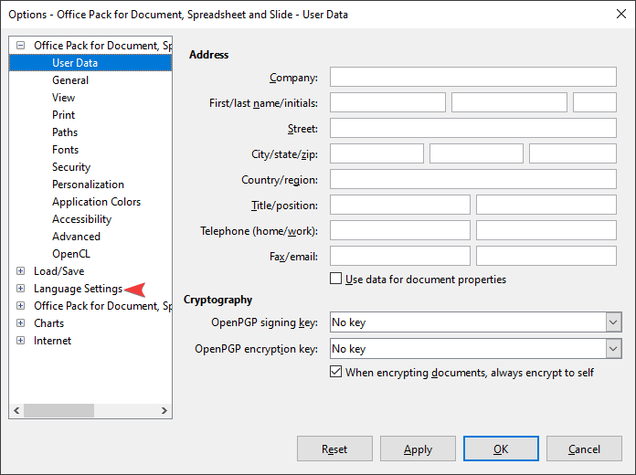The width and height of the screenshot is (636, 475).
Task: Collapse the top Office Pack tree node
Action: pyautogui.click(x=21, y=46)
